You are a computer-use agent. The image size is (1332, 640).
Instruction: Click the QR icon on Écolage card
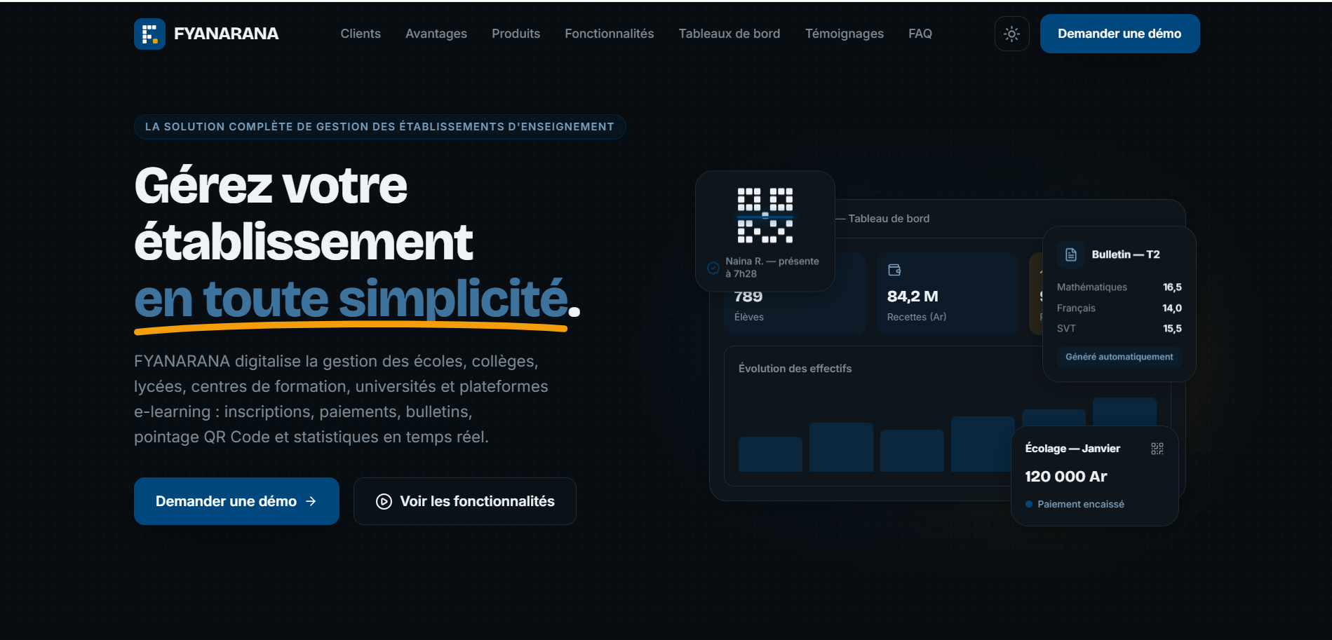[1157, 449]
